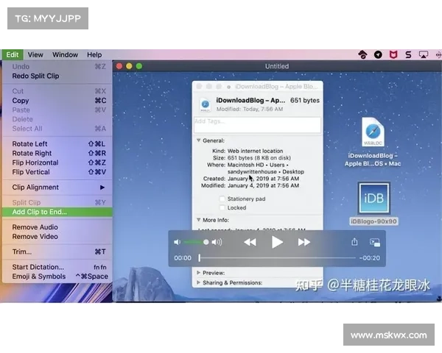442x353 pixels.
Task: Open the Edit menu
Action: pos(13,54)
